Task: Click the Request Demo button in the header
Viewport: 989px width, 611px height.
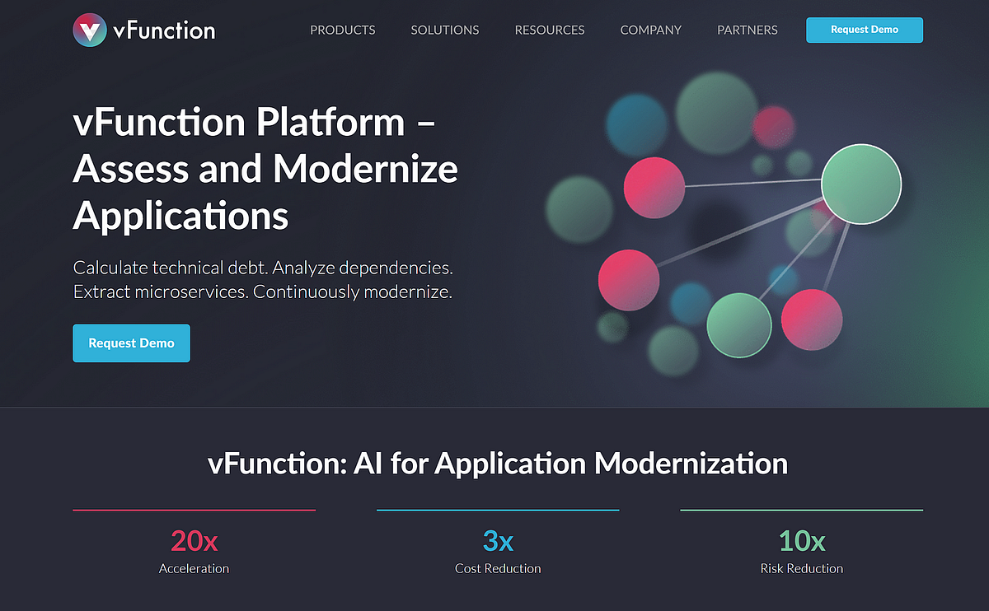Action: [x=864, y=30]
